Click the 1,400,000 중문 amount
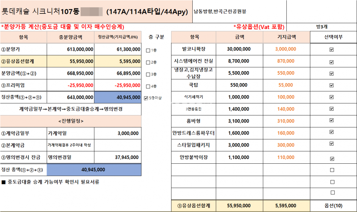 coord(240,109)
